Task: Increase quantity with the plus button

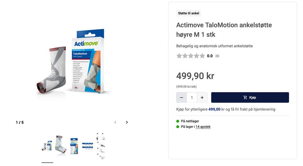Action: click(202, 98)
